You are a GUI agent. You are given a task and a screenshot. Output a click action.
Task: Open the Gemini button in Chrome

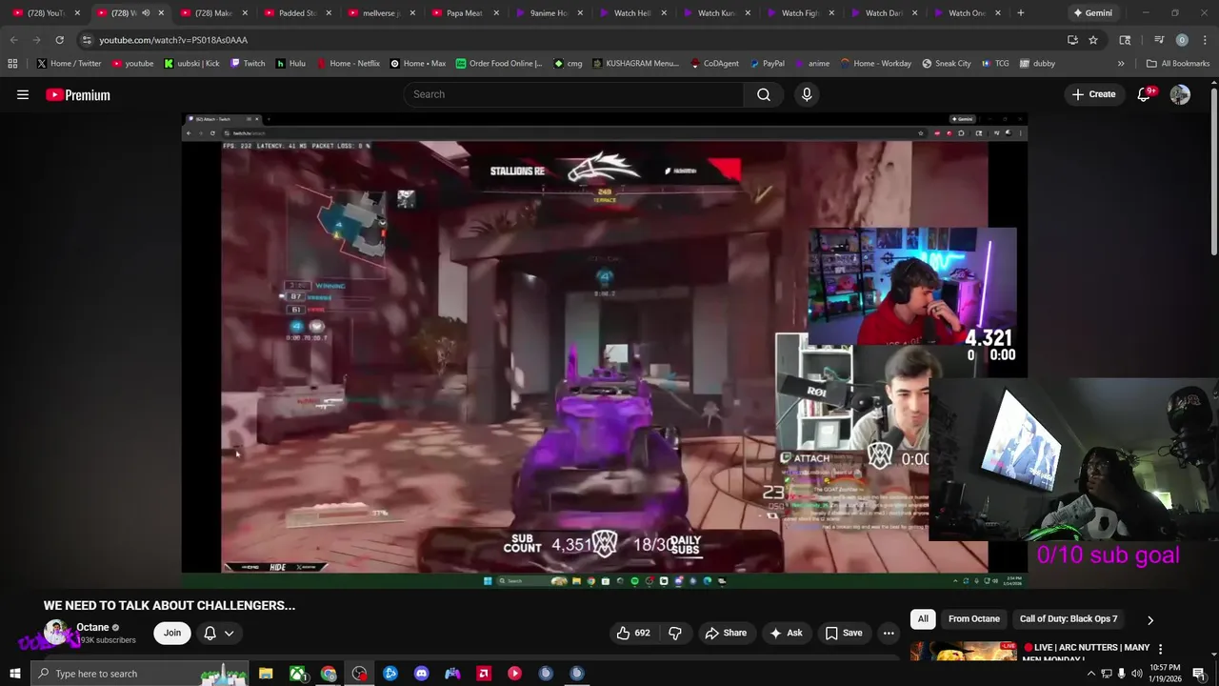pyautogui.click(x=1091, y=13)
